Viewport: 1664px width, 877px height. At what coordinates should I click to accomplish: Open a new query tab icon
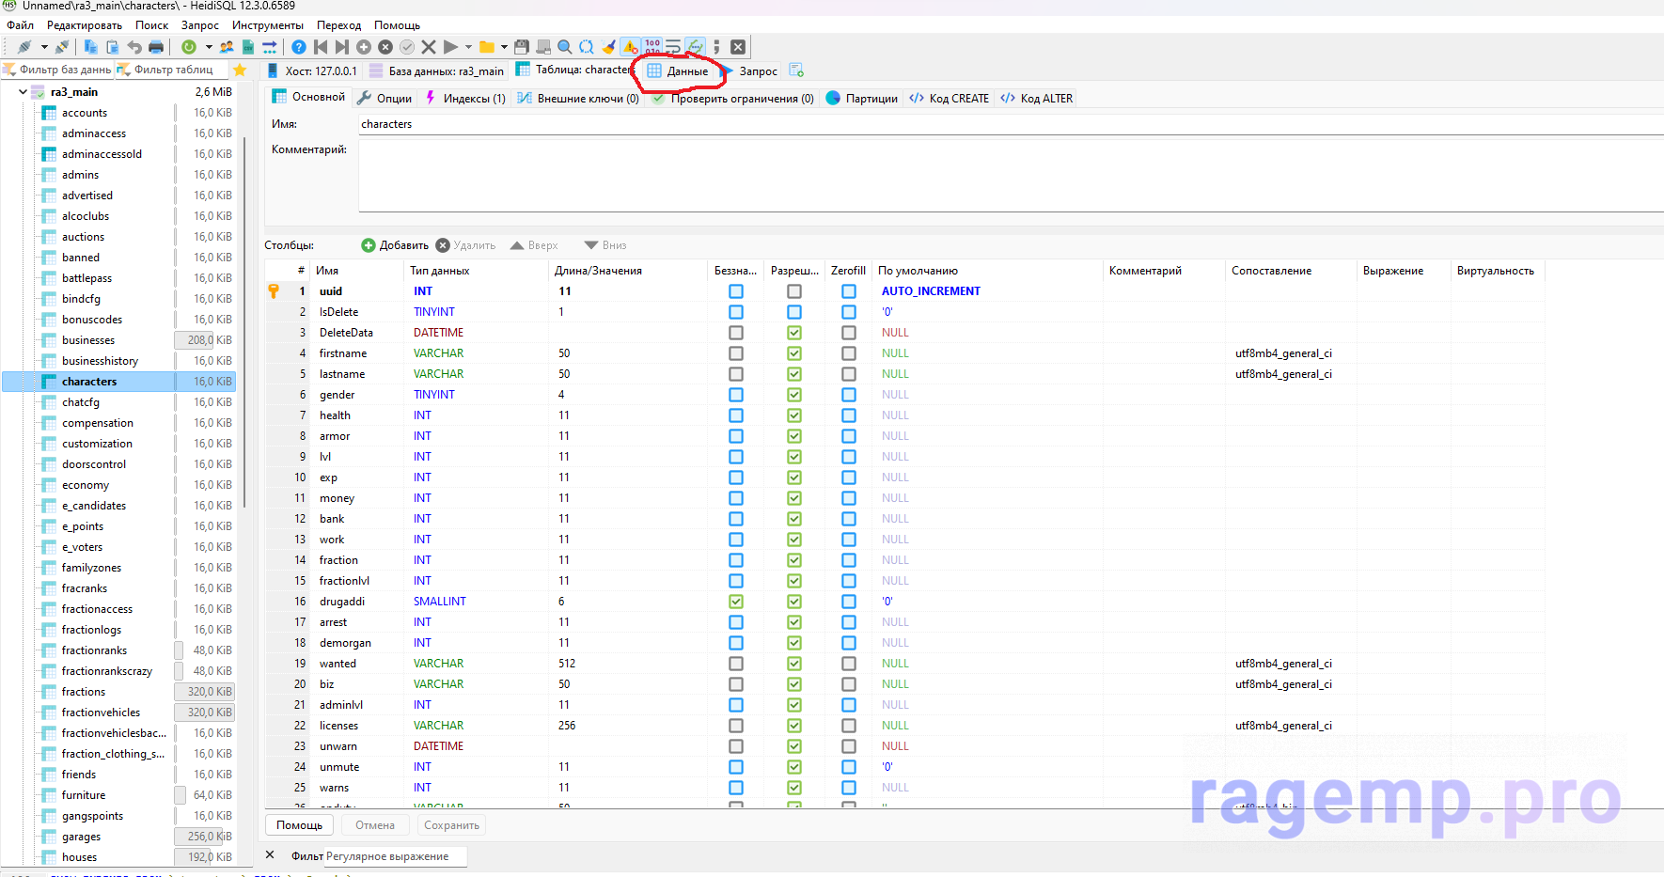click(x=796, y=70)
